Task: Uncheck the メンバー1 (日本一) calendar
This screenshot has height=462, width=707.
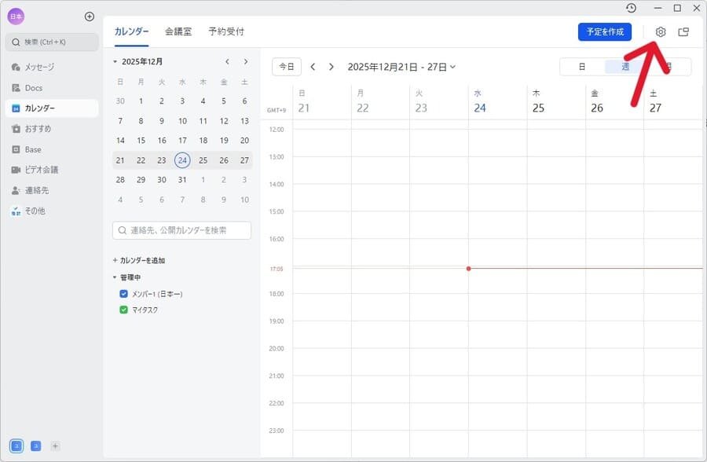Action: [x=123, y=294]
